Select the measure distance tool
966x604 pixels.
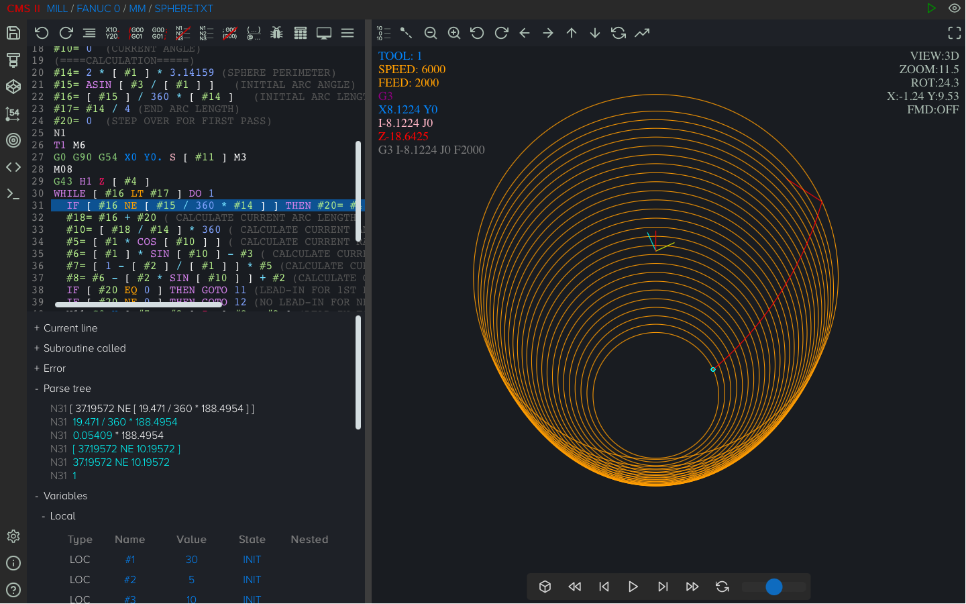(407, 33)
